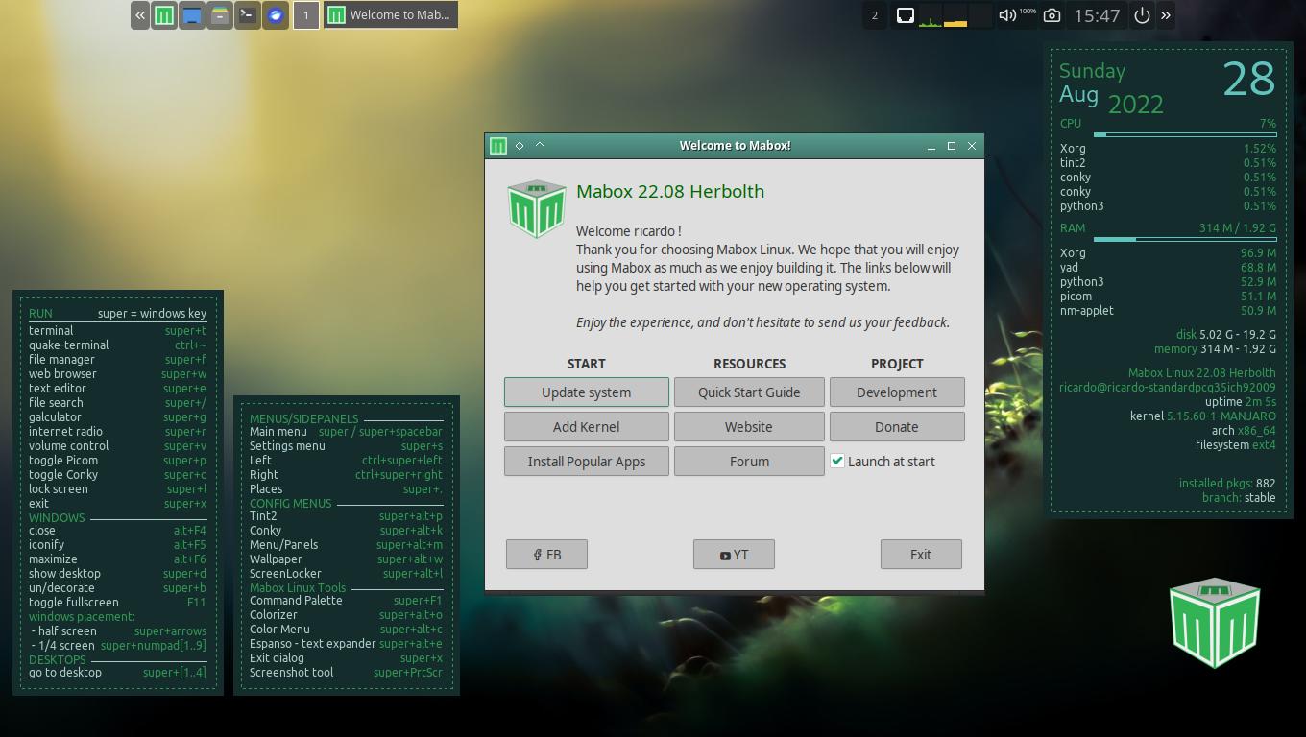Viewport: 1306px width, 737px height.
Task: Select 'Welcome to Mab...' taskbar entry
Action: point(390,15)
